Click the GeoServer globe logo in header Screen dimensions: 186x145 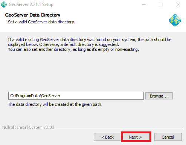175,20
